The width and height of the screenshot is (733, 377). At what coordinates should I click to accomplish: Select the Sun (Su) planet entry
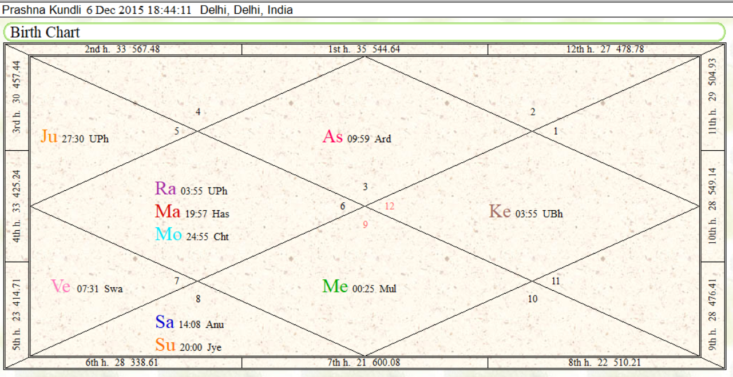165,346
